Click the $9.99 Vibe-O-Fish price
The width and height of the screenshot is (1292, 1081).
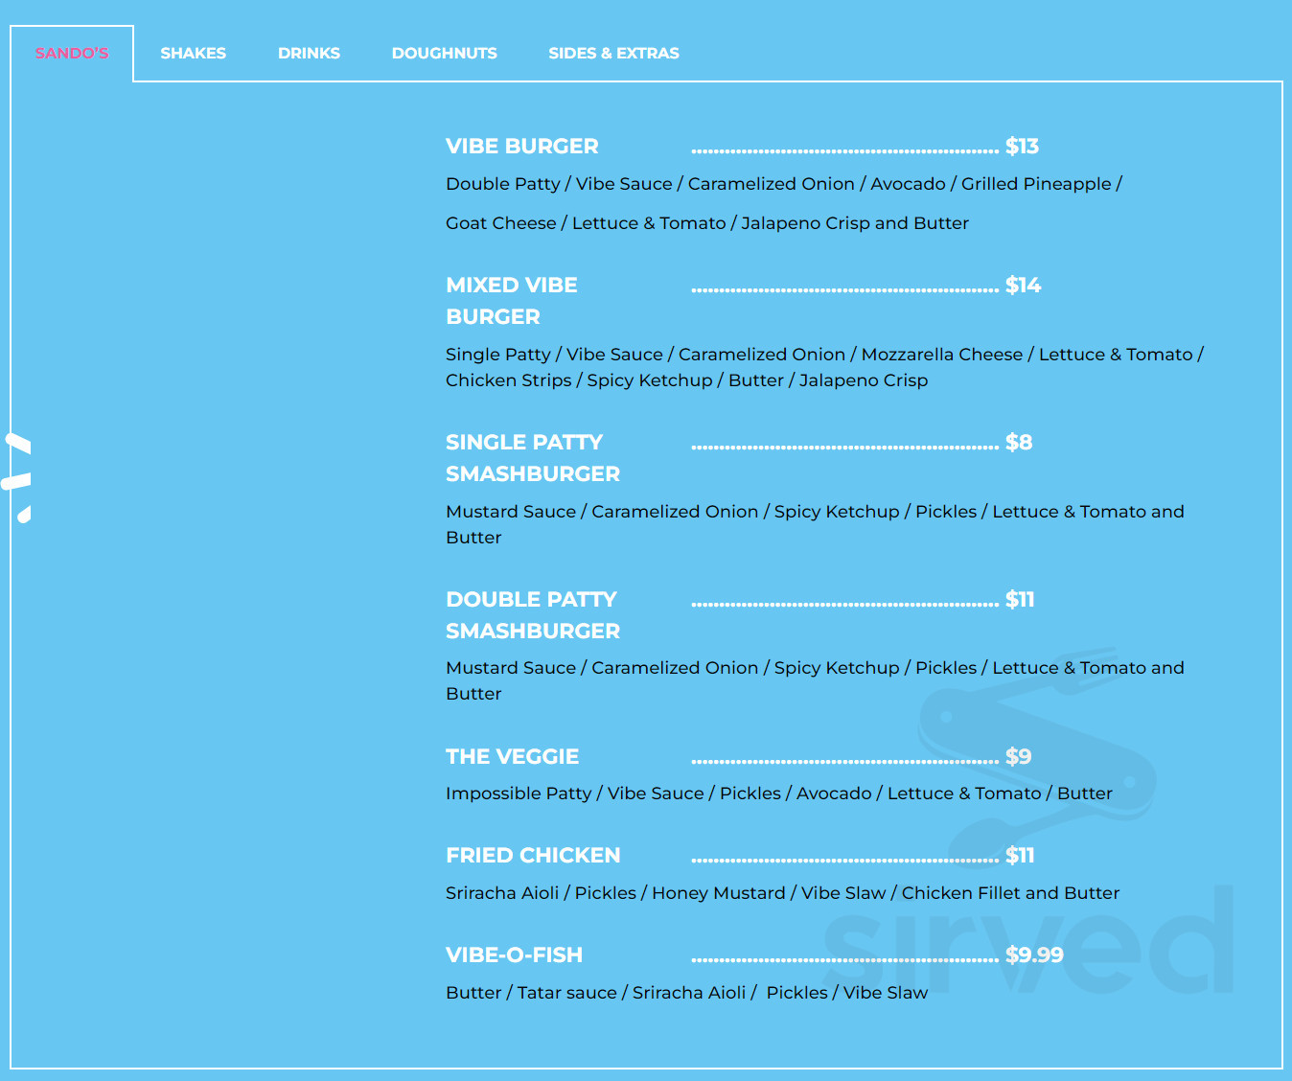point(1035,954)
